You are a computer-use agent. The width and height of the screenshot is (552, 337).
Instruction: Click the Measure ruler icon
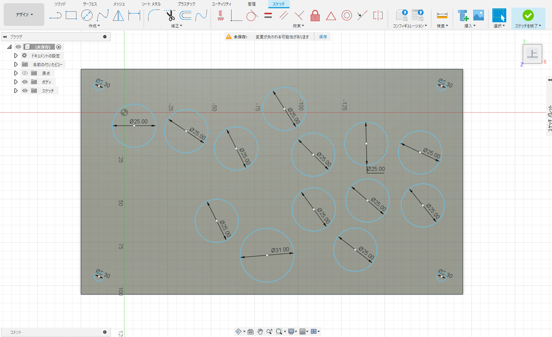point(442,15)
